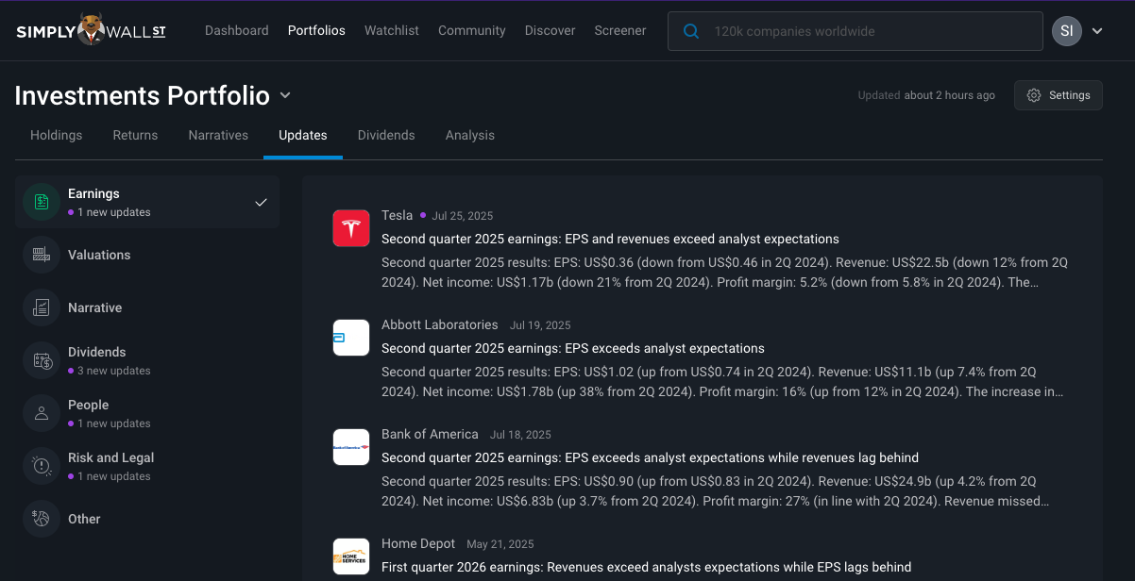Select the Earnings category icon
Viewport: 1135px width, 581px height.
pyautogui.click(x=42, y=202)
